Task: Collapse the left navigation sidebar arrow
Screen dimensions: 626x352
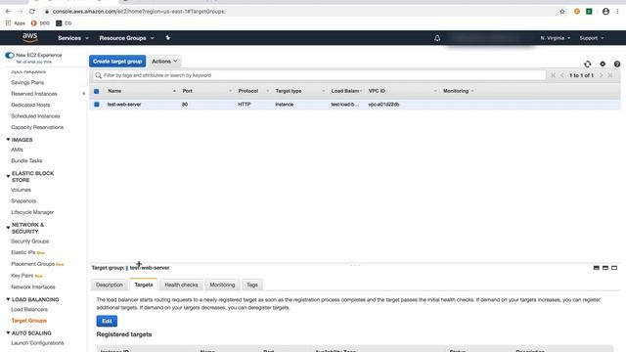Action: coord(83,94)
